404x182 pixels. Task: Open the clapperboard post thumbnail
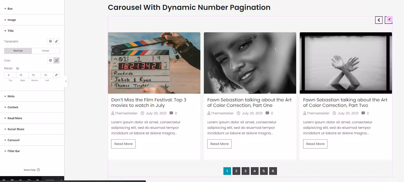point(154,63)
